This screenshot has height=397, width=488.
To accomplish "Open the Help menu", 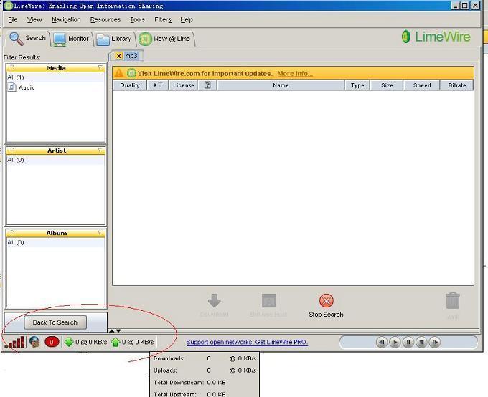I will (187, 19).
